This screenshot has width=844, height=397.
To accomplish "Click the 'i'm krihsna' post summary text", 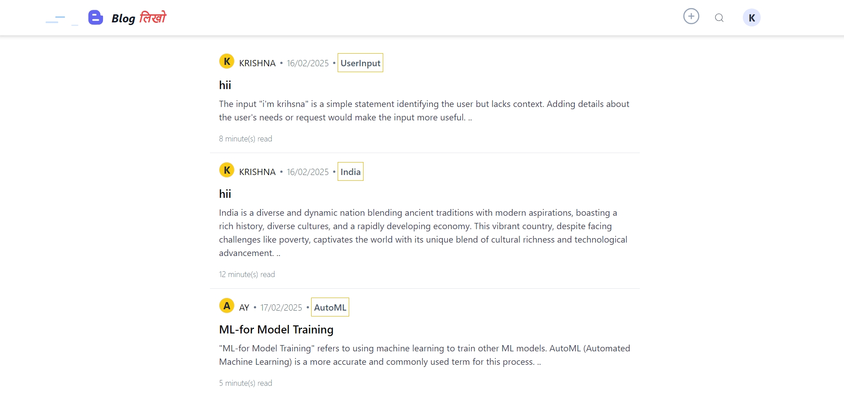I will click(x=424, y=111).
